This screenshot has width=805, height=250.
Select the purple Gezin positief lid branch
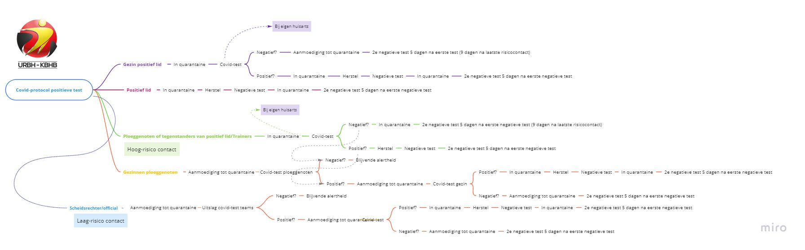pos(142,65)
